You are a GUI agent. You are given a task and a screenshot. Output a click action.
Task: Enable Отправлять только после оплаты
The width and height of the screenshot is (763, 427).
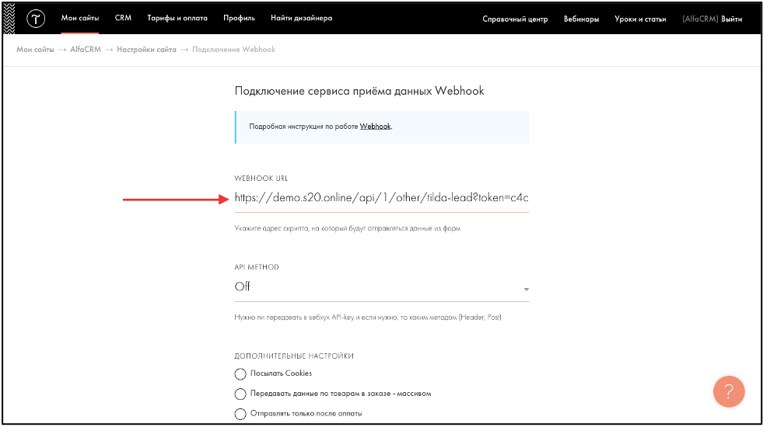click(x=240, y=414)
